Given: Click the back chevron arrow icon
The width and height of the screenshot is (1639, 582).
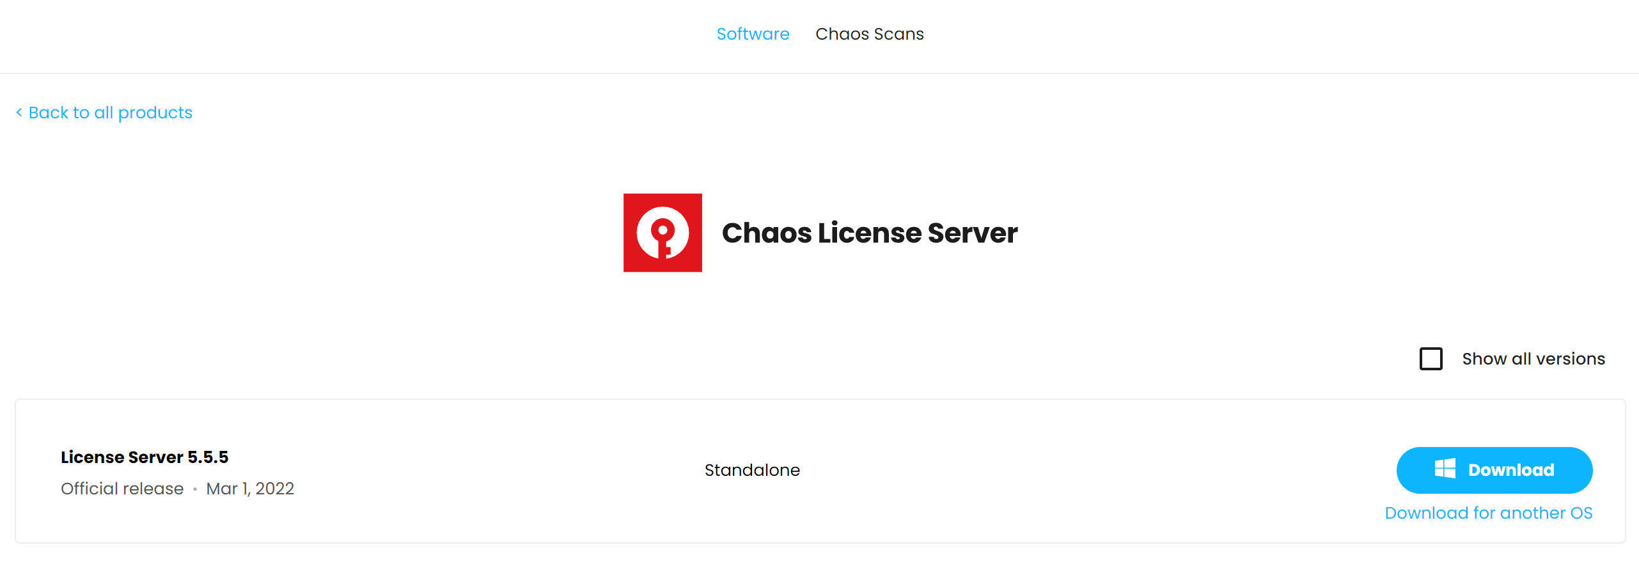Looking at the screenshot, I should tap(19, 113).
